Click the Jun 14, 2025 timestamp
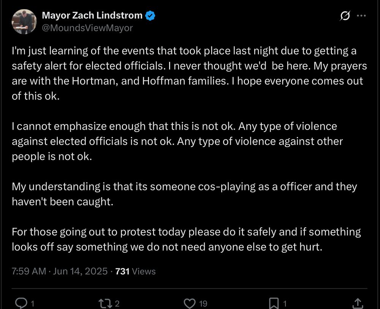 pos(81,271)
